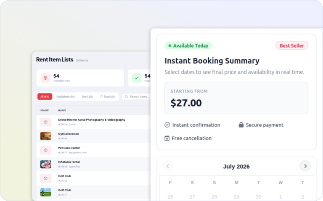The image size is (323, 201).
Task: Select calendar date 30
Action: pyautogui.click(x=258, y=197)
